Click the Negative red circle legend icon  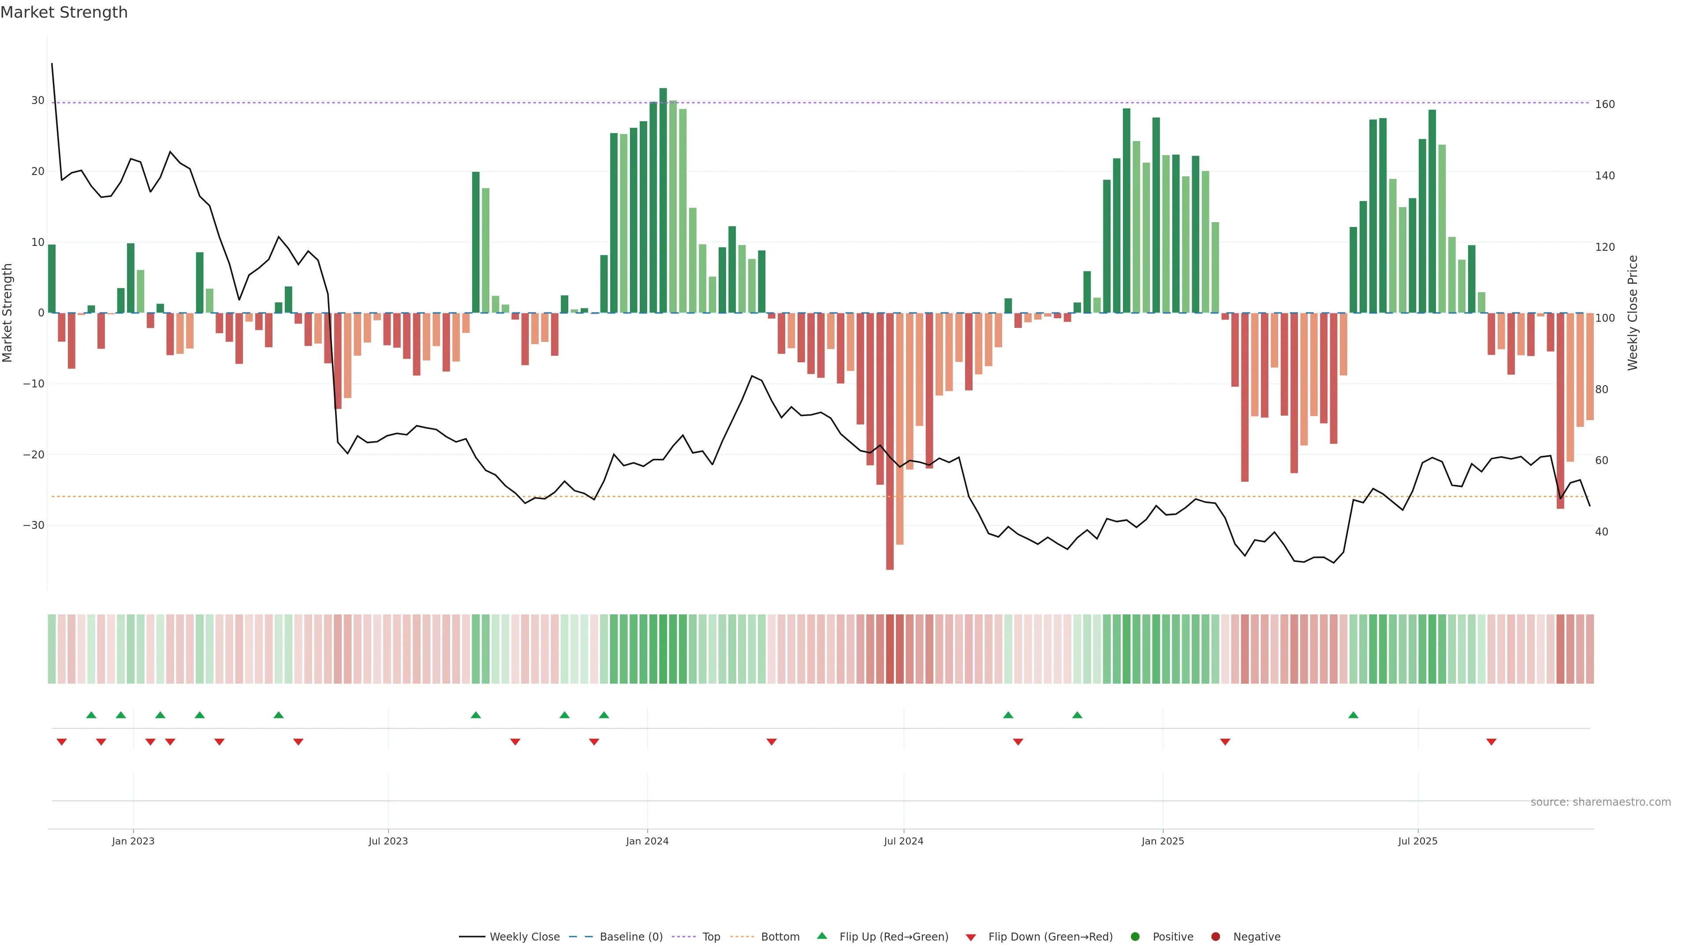(1215, 936)
